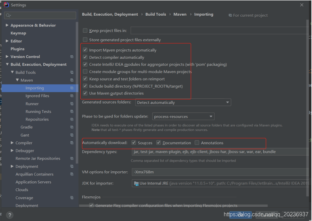Expand the Version Control section
This screenshot has height=221, width=312.
[7, 57]
